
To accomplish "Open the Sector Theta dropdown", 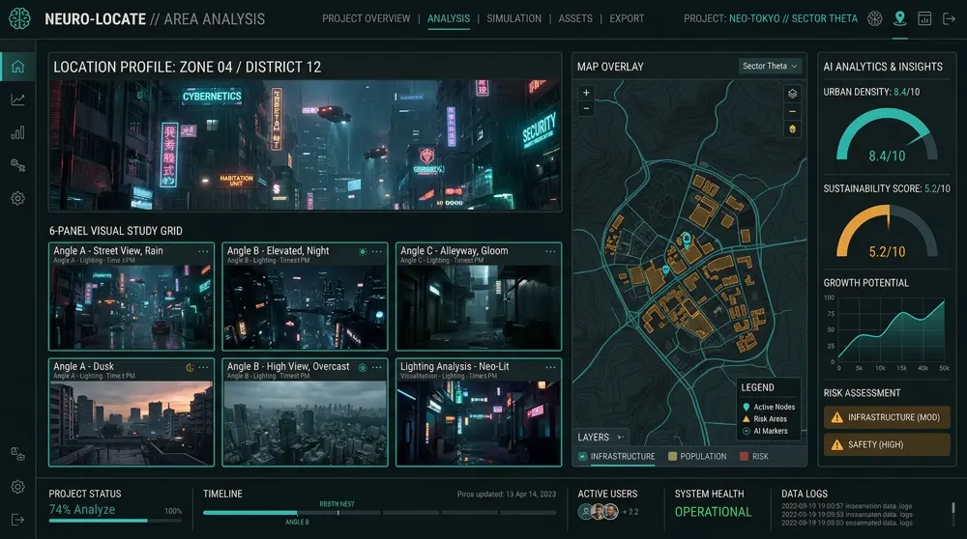I will (x=770, y=66).
